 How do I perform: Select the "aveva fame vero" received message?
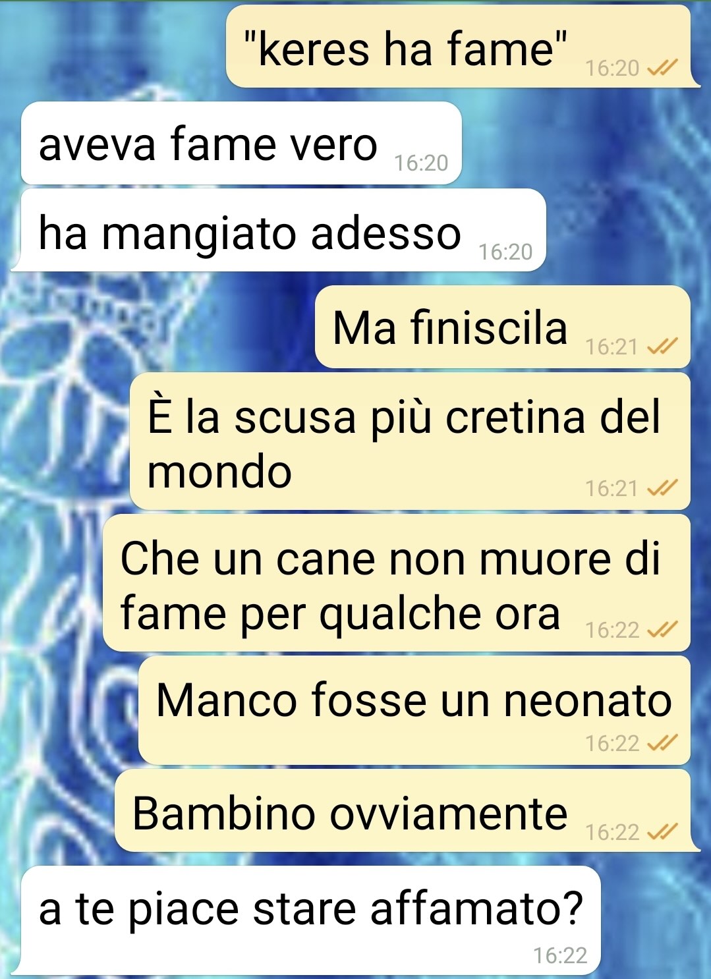tap(241, 143)
